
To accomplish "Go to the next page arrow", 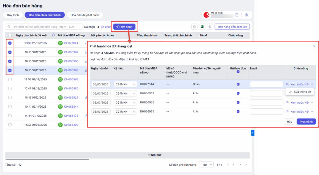I will point(240,165).
